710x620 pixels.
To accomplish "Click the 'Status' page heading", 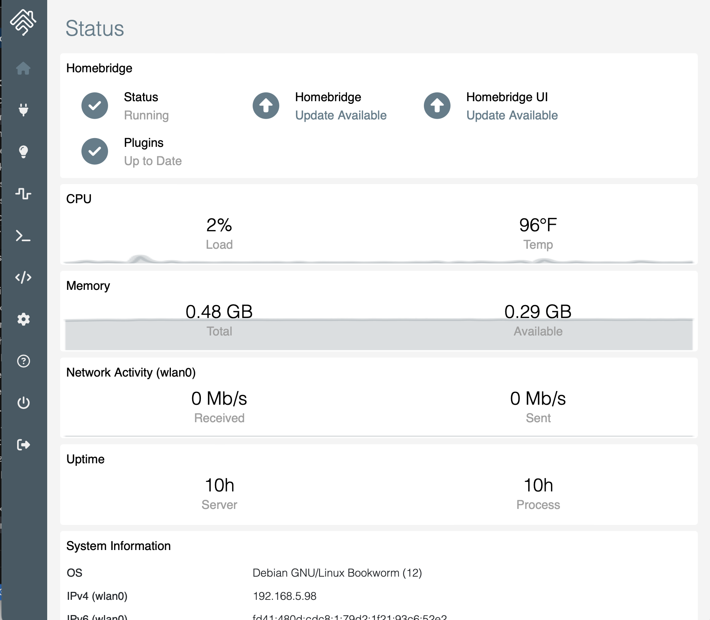I will tap(95, 29).
